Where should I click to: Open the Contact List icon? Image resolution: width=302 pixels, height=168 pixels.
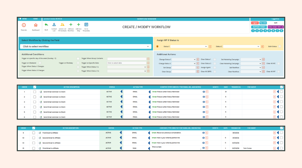[54, 25]
